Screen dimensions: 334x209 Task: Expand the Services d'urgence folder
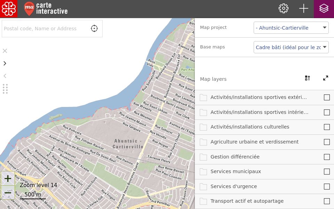point(203,187)
